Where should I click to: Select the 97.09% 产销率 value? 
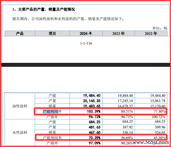tap(95, 143)
